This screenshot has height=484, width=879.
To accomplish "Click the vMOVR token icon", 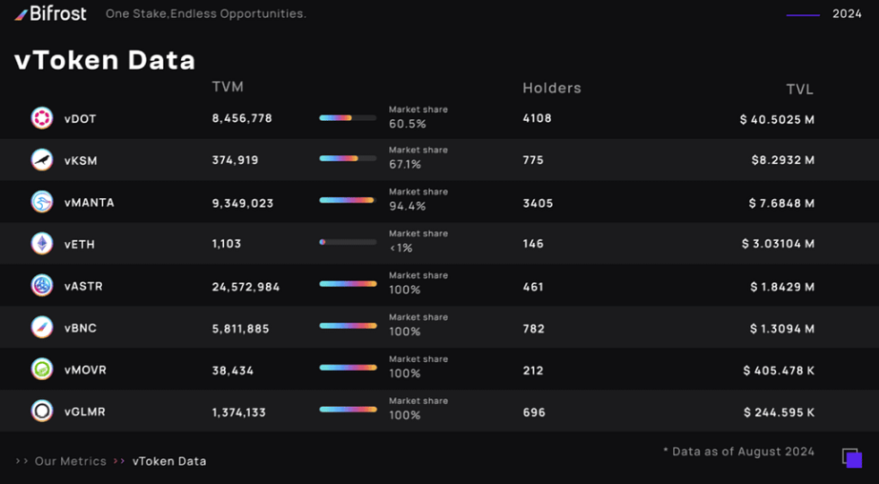I will click(42, 369).
